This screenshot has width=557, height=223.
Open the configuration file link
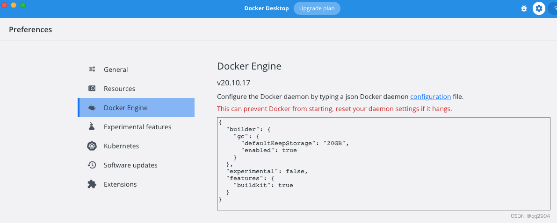pos(431,97)
